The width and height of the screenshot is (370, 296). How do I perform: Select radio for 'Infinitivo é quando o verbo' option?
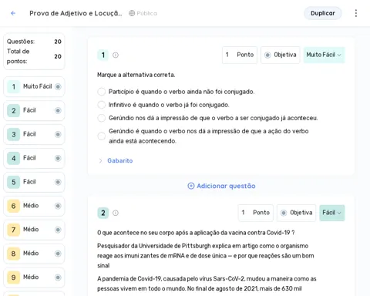pyautogui.click(x=102, y=105)
